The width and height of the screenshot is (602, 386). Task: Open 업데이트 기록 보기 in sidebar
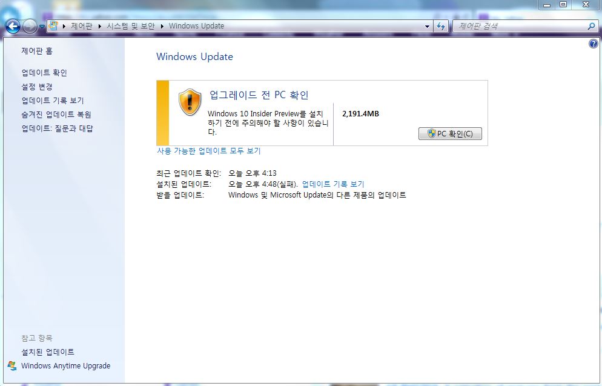click(x=53, y=101)
